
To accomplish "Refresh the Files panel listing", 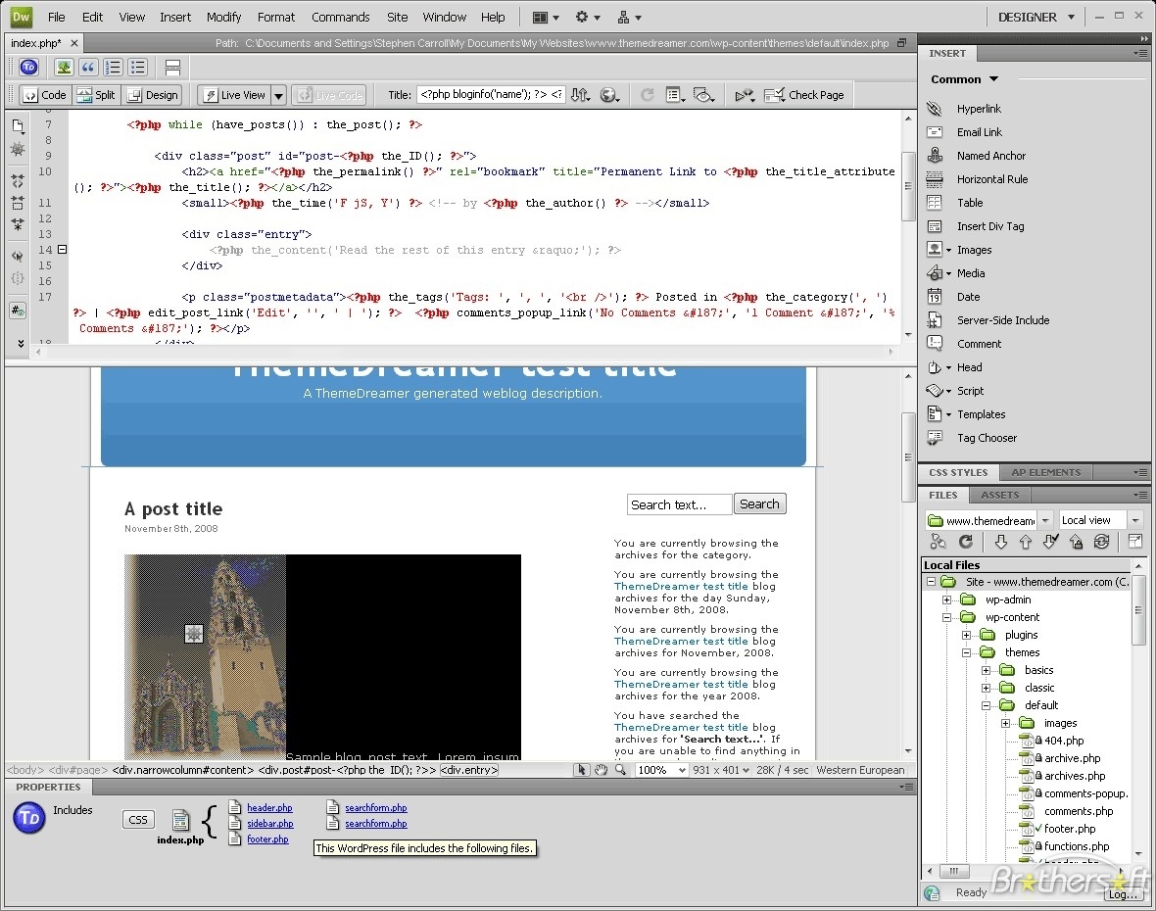I will 966,542.
